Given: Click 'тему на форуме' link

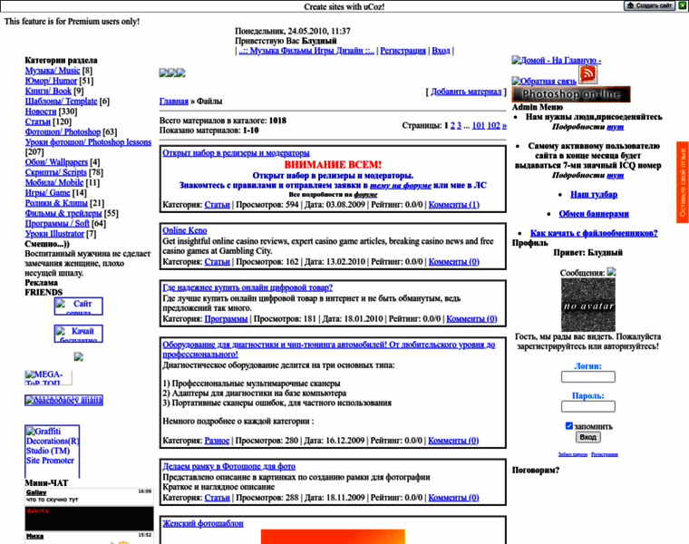Looking at the screenshot, I should coord(401,186).
